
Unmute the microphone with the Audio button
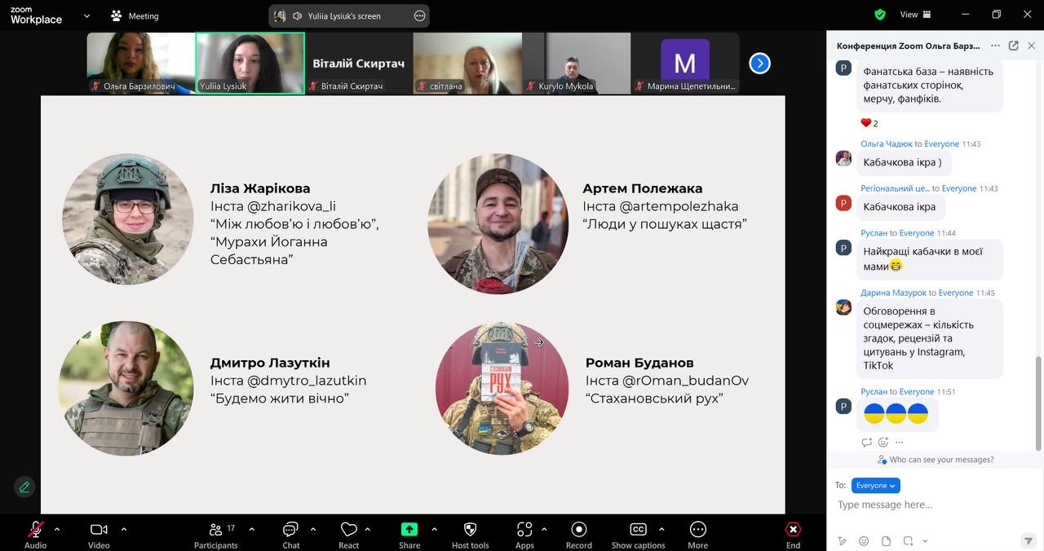click(x=35, y=531)
